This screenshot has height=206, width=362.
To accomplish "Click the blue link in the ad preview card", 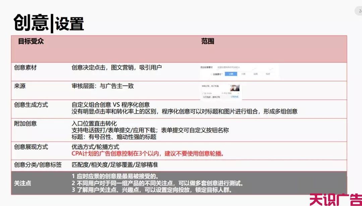I will click(235, 97).
